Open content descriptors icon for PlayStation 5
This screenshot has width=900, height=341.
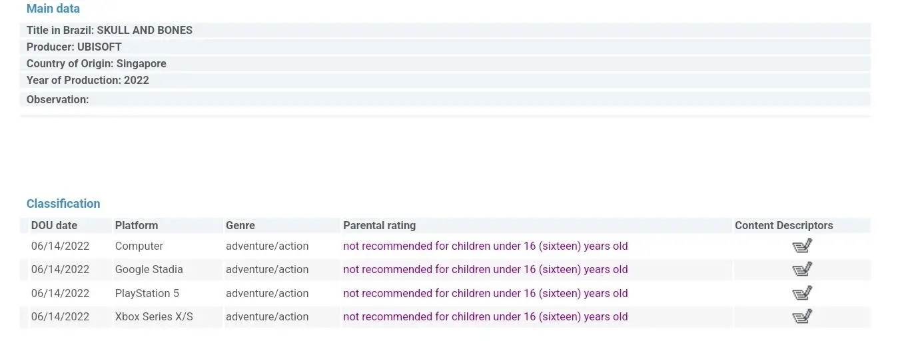(802, 294)
